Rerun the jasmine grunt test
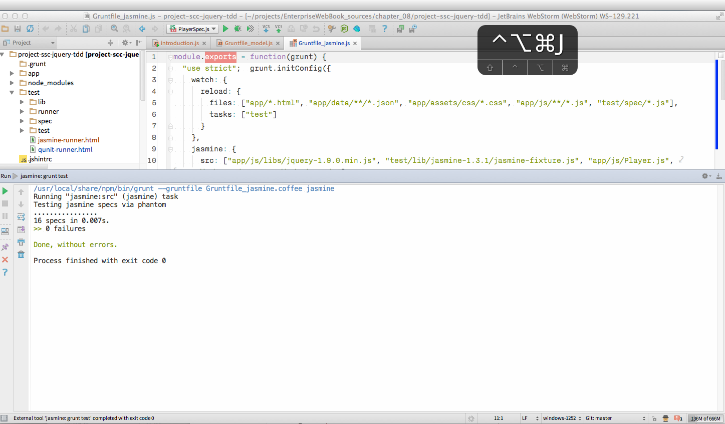Screen dimensions: 725x424 (x=5, y=191)
